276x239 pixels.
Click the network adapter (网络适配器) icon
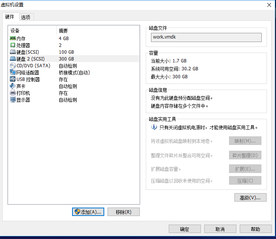click(13, 72)
